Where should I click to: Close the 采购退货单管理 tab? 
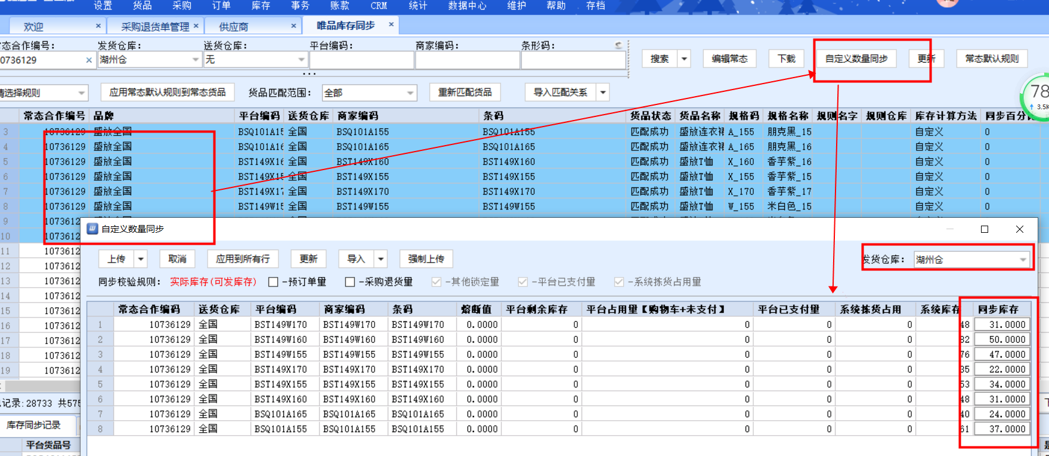click(195, 26)
